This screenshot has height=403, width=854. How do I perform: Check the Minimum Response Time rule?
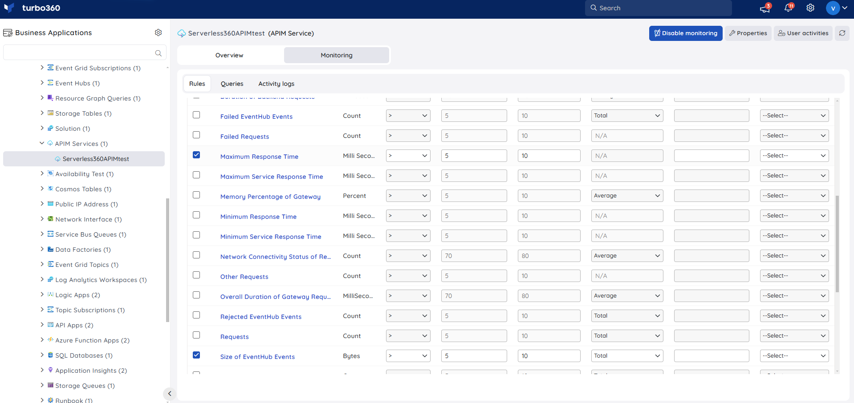(x=196, y=215)
